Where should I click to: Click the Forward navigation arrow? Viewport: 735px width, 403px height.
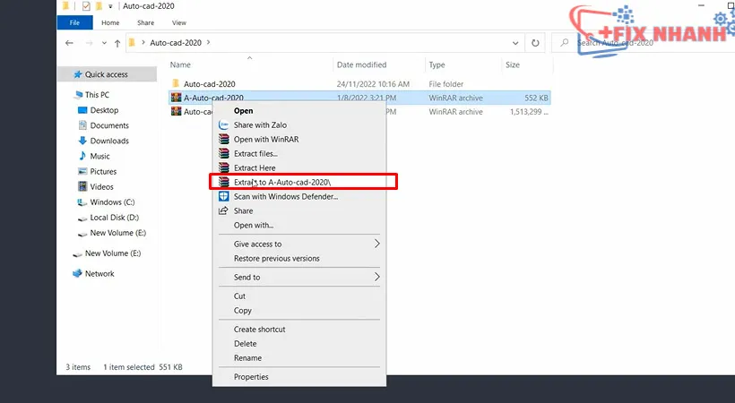click(x=89, y=43)
